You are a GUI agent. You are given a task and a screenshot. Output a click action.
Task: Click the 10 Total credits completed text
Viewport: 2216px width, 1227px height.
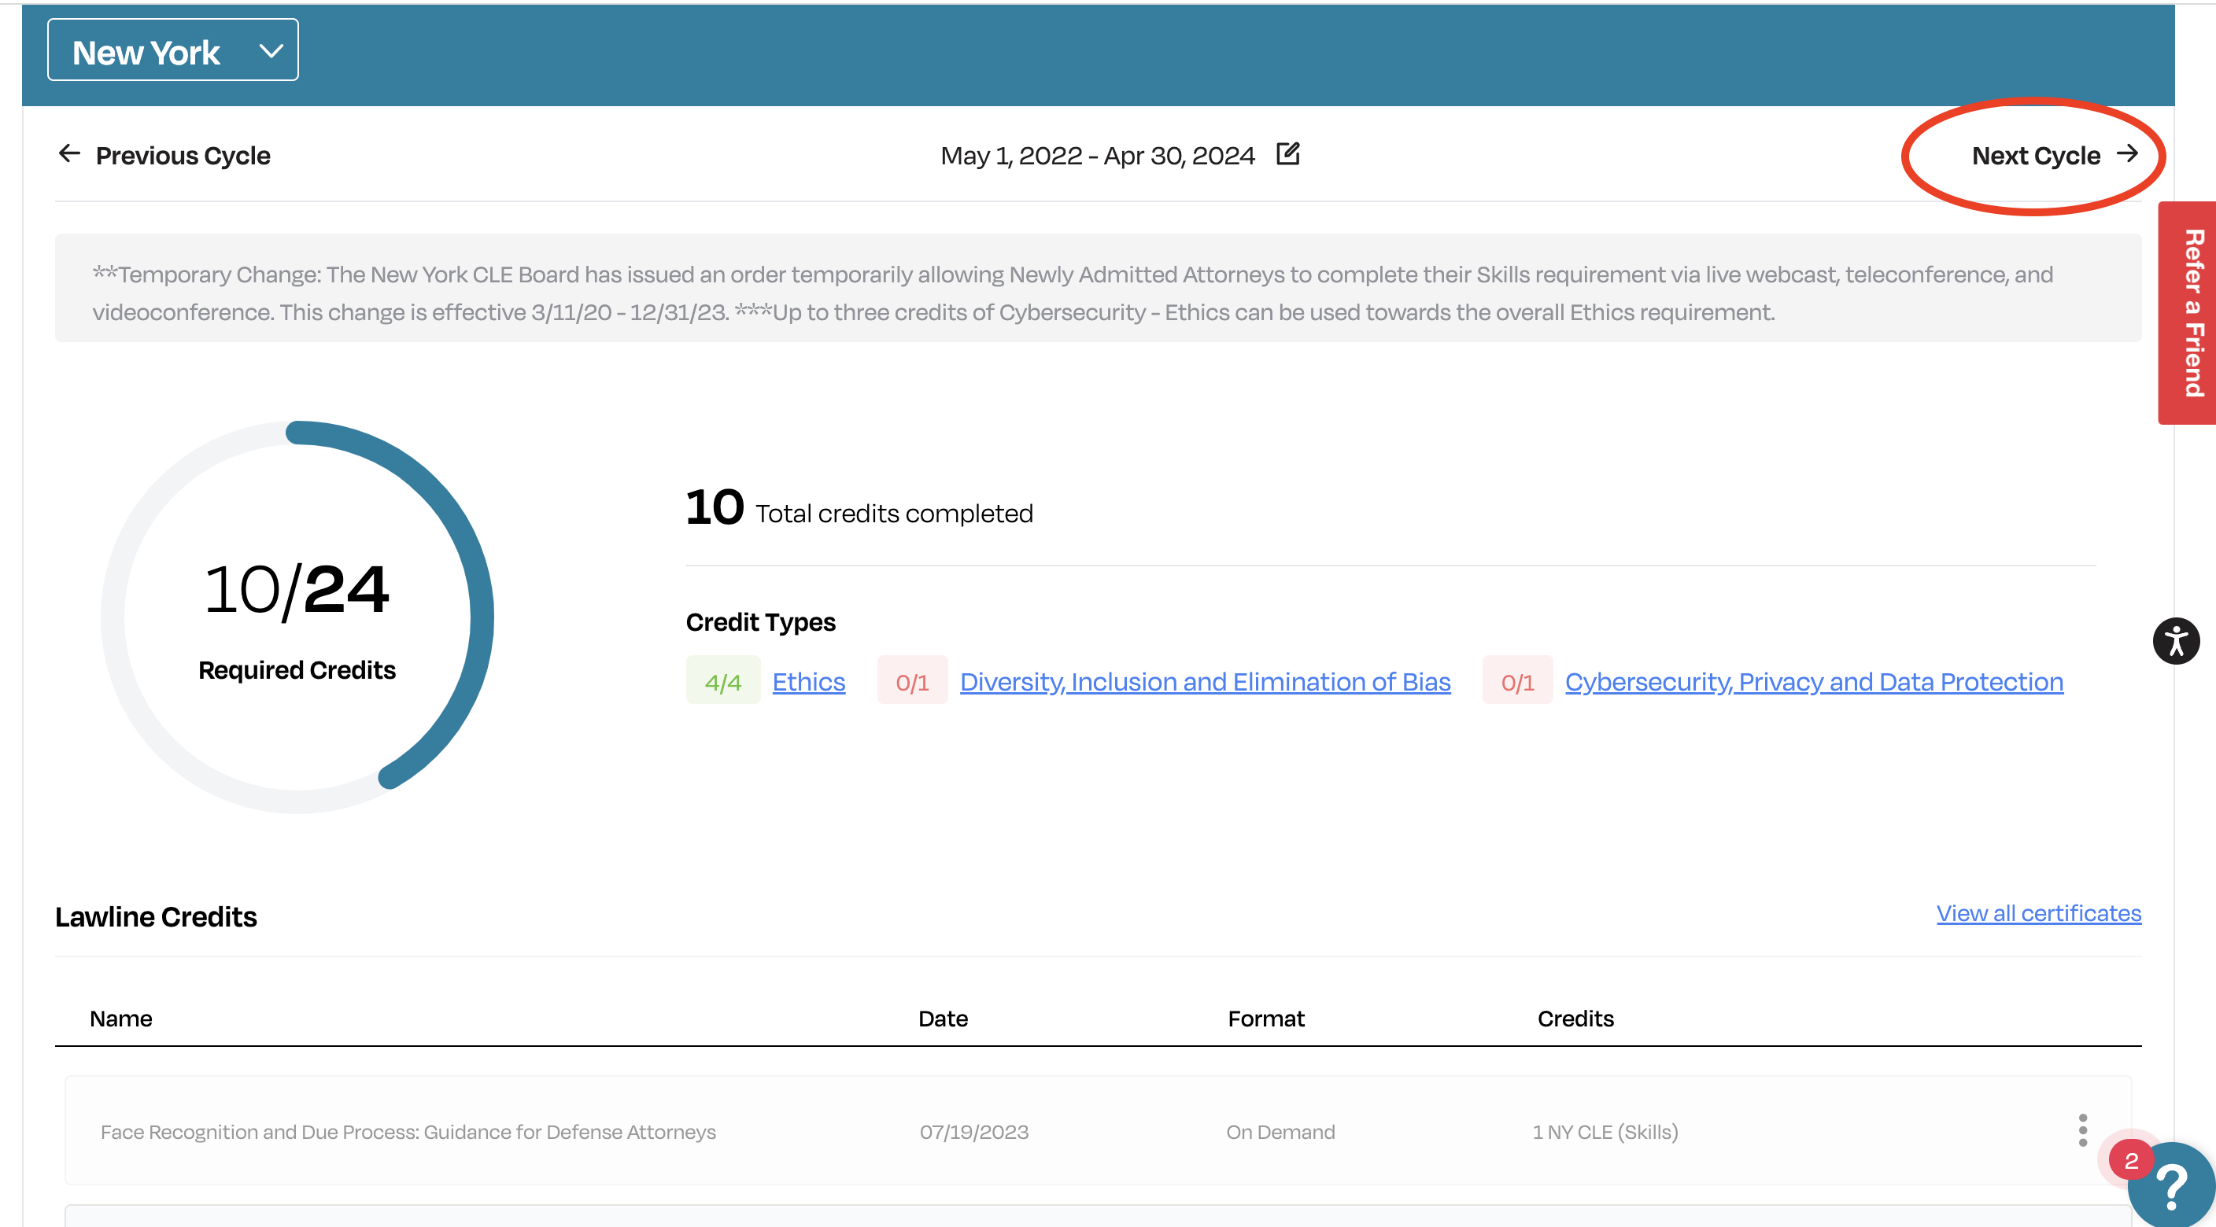[859, 508]
